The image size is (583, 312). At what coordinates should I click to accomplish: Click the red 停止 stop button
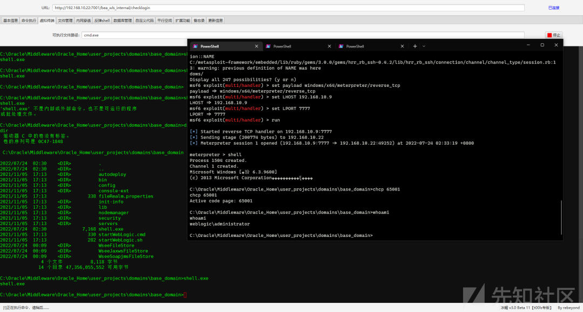tap(554, 35)
